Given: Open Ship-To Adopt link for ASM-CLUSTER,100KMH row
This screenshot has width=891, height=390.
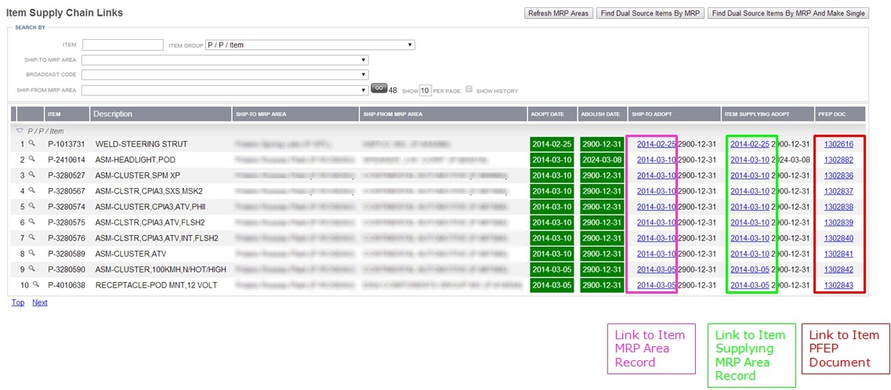Looking at the screenshot, I should point(657,269).
